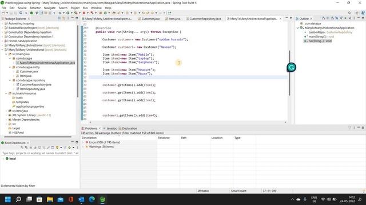This screenshot has width=366, height=205.
Task: Open the File menu
Action: point(4,8)
